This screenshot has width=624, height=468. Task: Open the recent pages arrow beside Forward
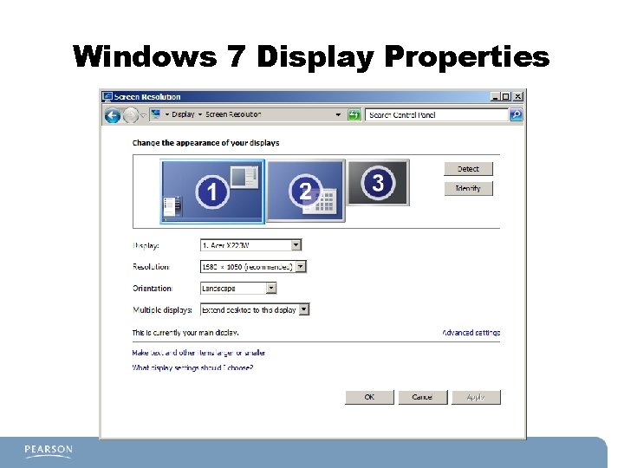[143, 115]
